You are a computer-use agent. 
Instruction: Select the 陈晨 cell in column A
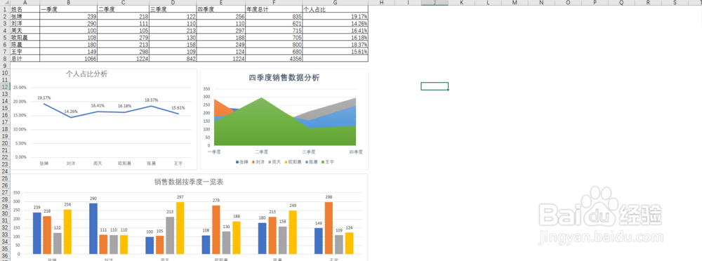coord(25,44)
